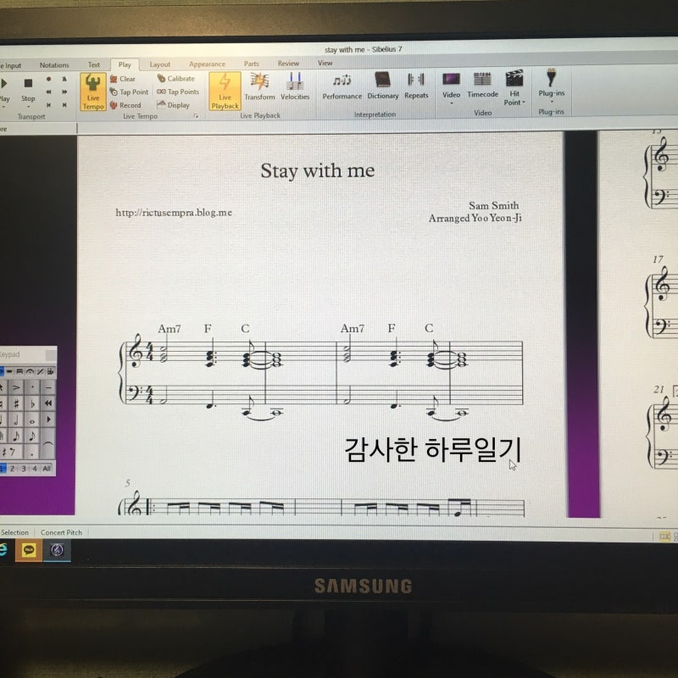Open the playback Dictionary
Image resolution: width=678 pixels, height=678 pixels.
[383, 86]
